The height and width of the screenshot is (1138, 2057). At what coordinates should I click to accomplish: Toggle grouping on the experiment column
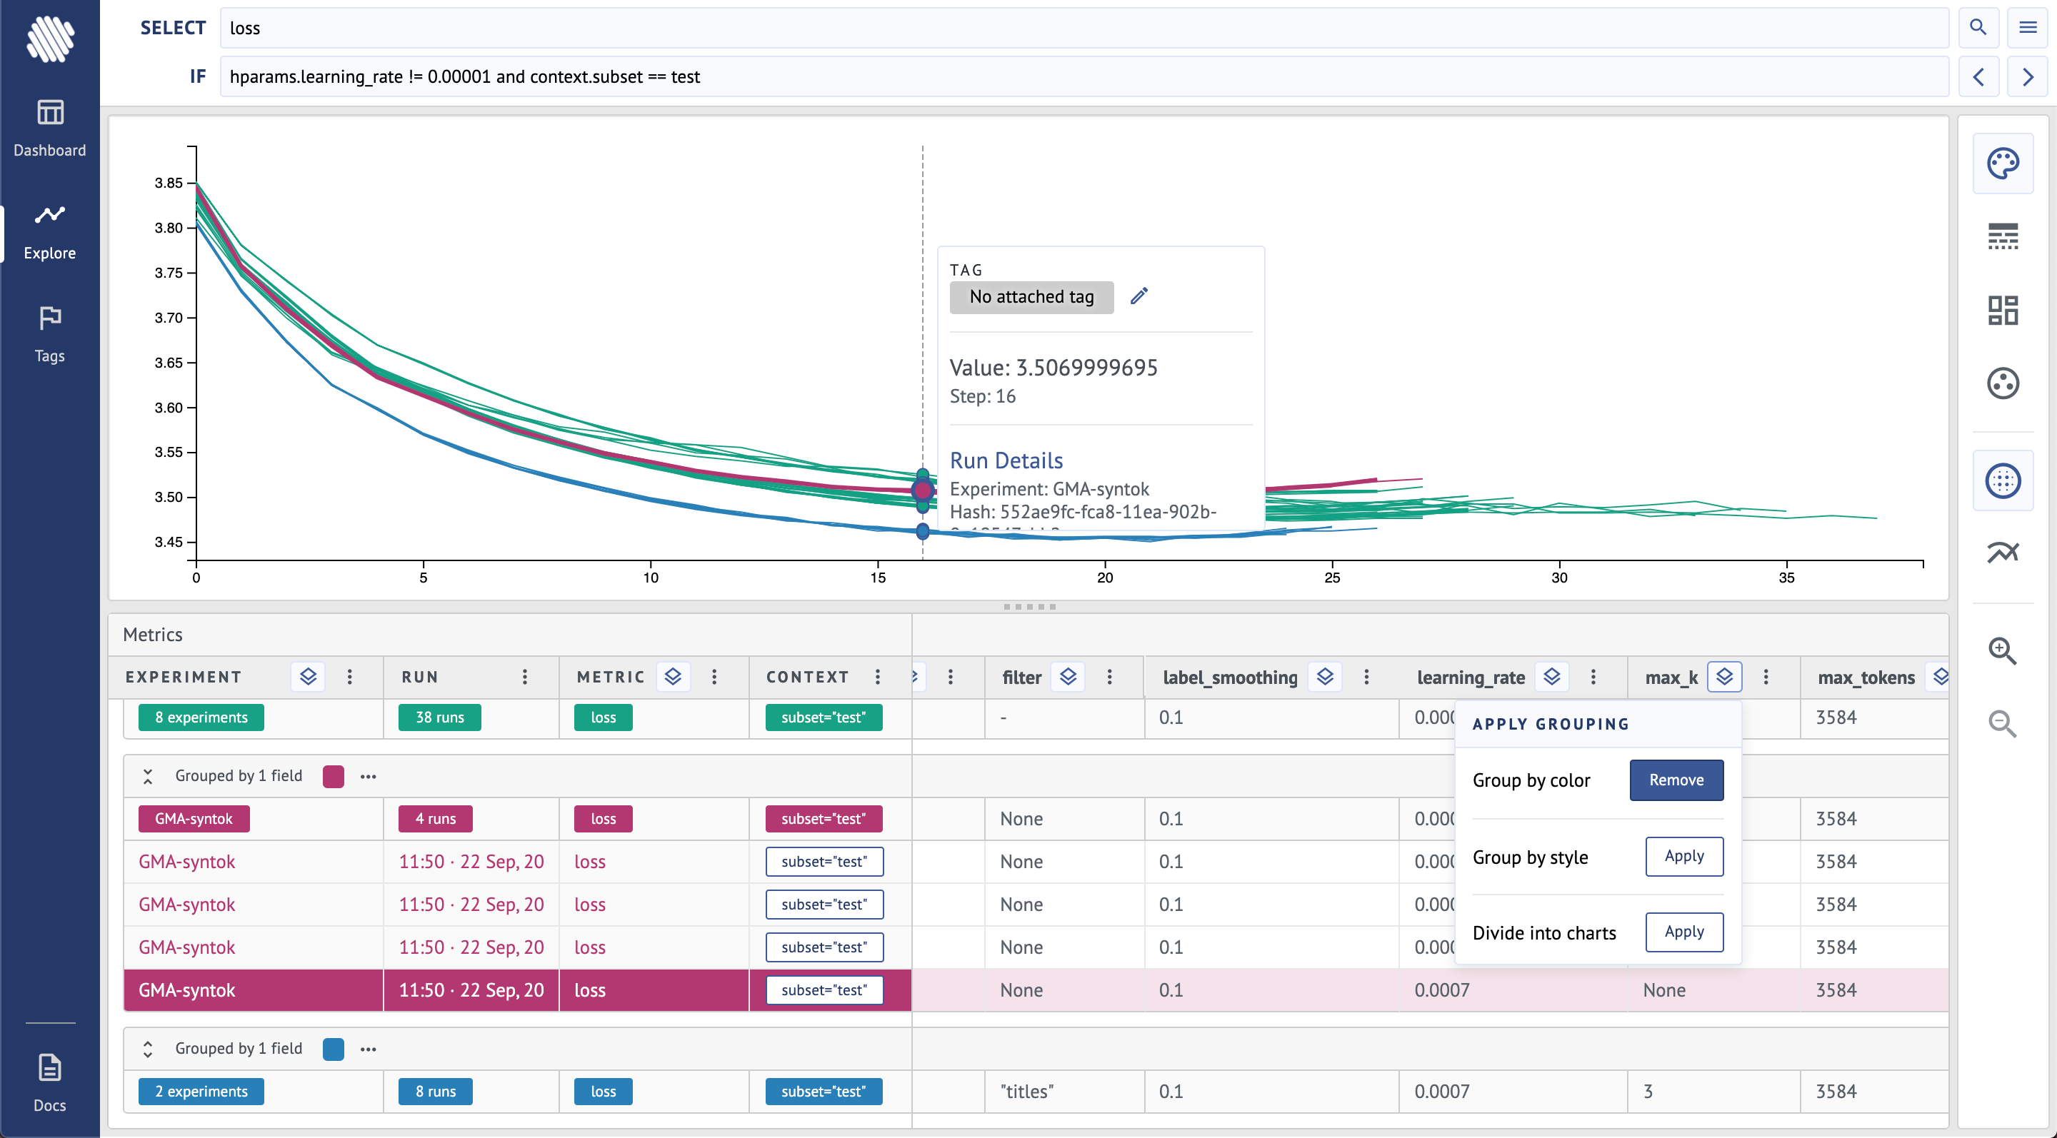[307, 677]
